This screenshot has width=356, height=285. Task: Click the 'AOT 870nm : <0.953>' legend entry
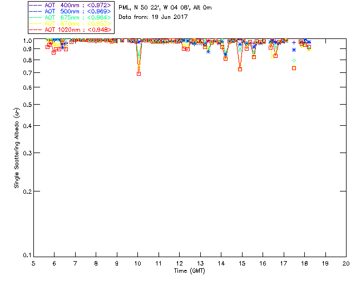[70, 23]
